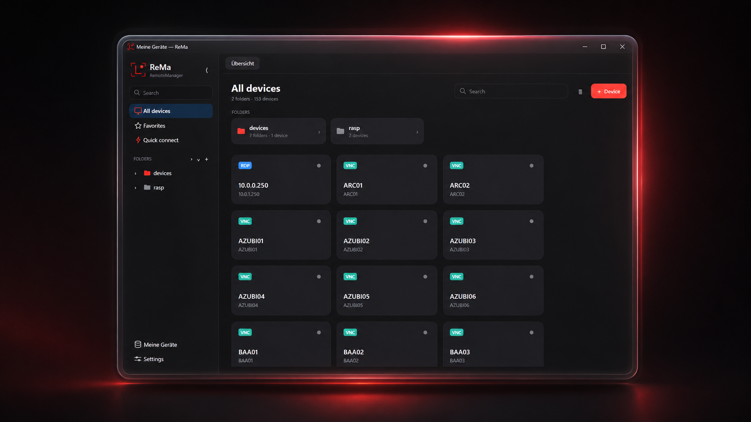Open the AZUBI06 device card
Screen dimensions: 751x422
click(x=493, y=291)
